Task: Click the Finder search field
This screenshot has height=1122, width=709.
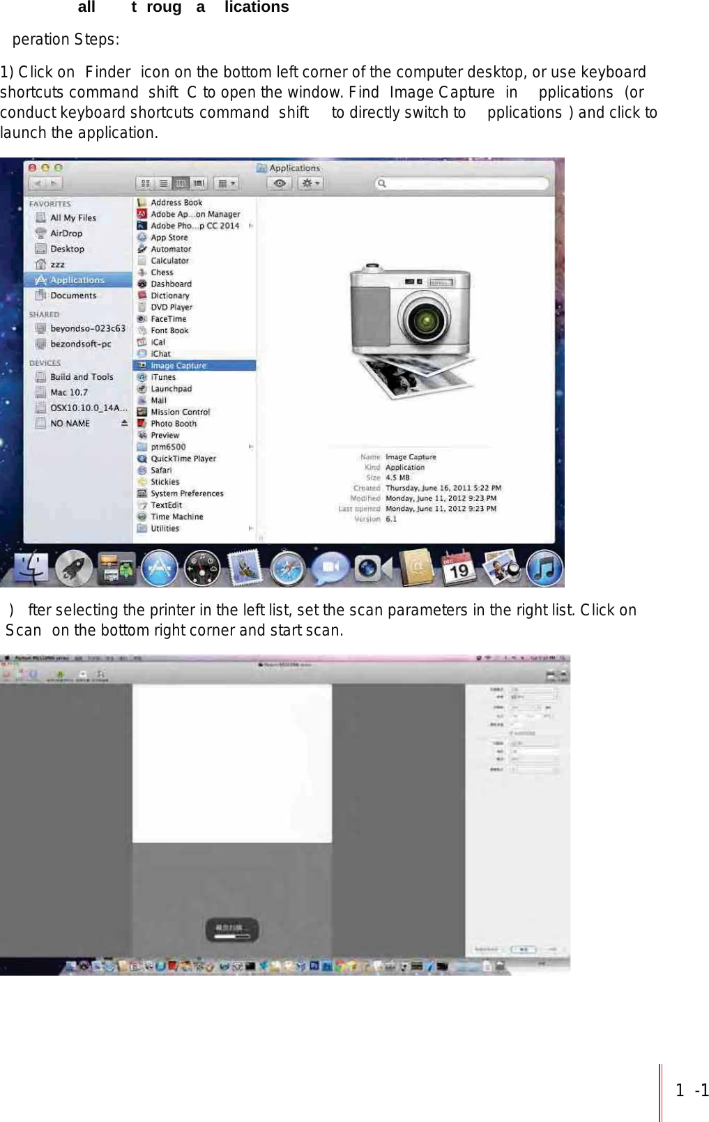Action: click(x=462, y=183)
